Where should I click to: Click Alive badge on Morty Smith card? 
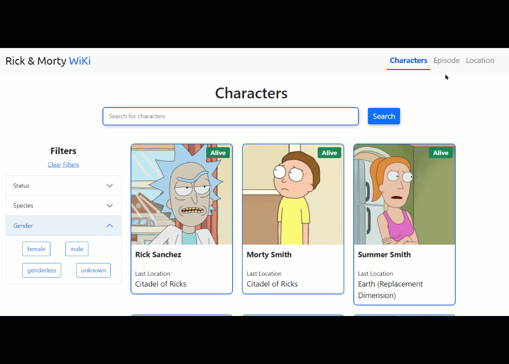coord(330,153)
